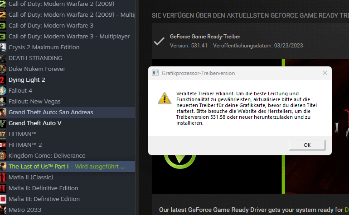Click the HITMAN™ 47 icon

[x=3, y=134]
